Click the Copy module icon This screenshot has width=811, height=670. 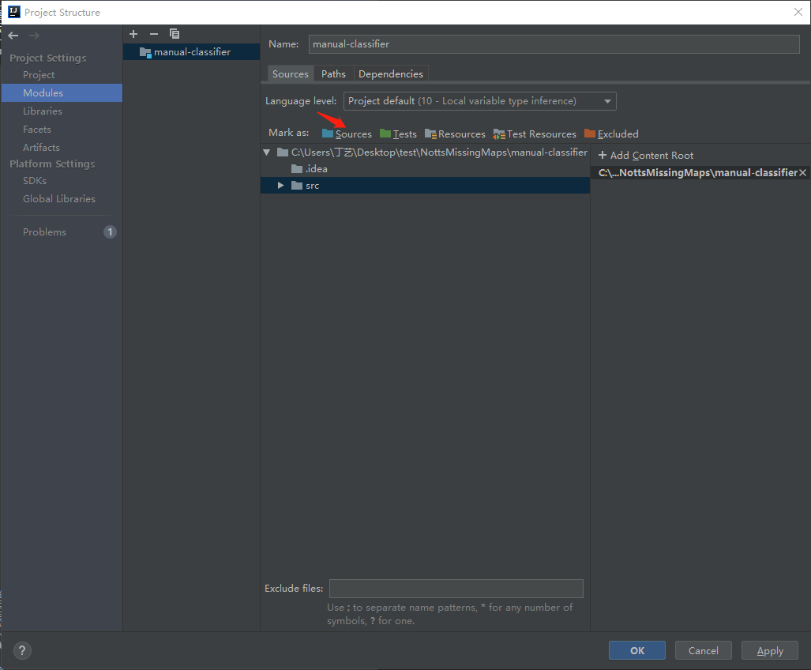(175, 34)
